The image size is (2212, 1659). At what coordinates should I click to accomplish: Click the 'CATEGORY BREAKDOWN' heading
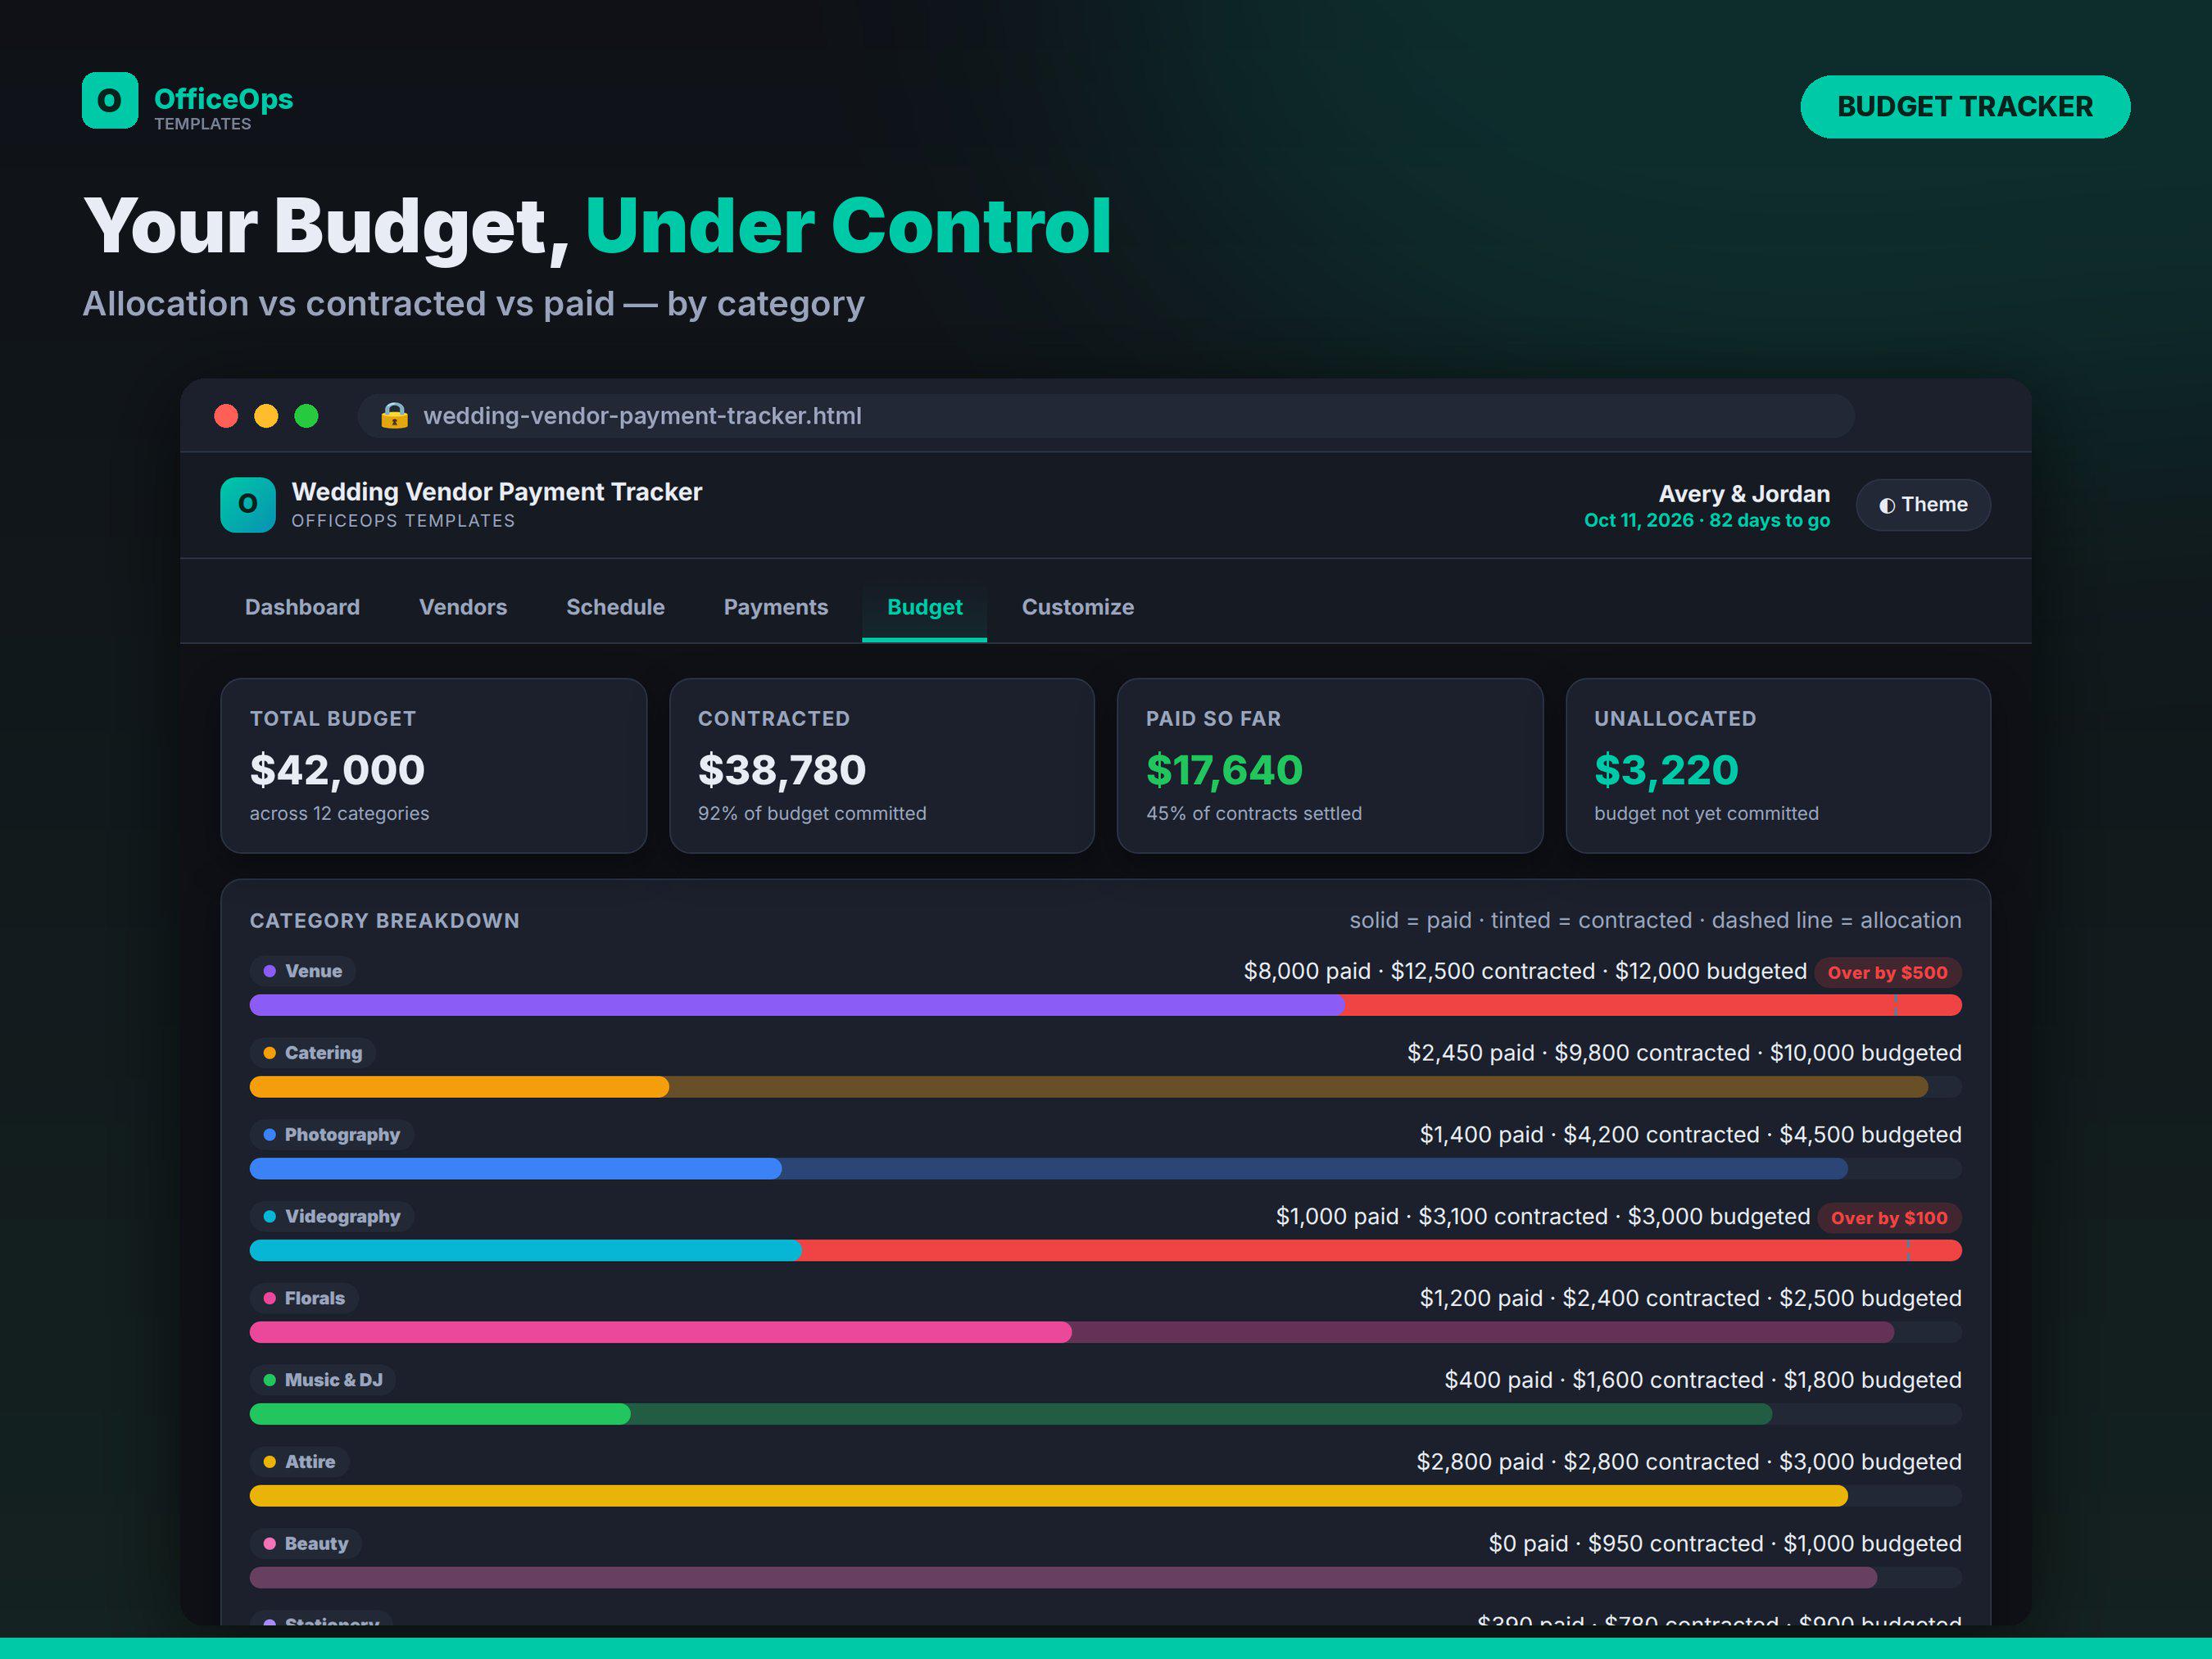pos(385,921)
